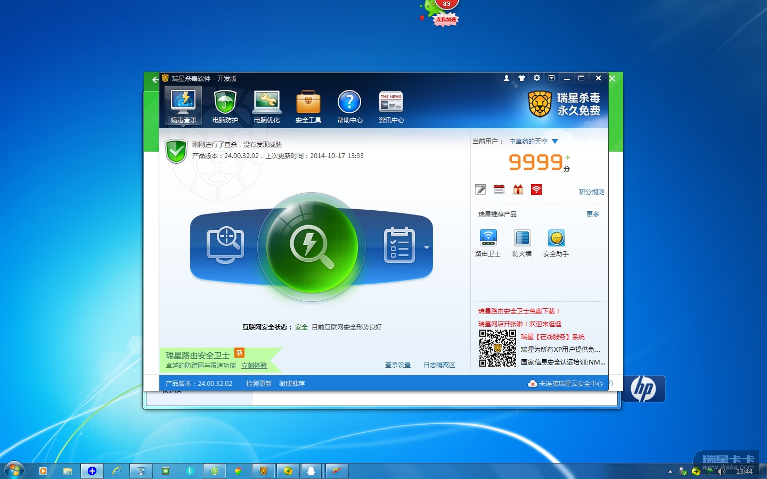Screen dimensions: 767x479
Task: Open the 路由卫士 router guard product
Action: (488, 243)
